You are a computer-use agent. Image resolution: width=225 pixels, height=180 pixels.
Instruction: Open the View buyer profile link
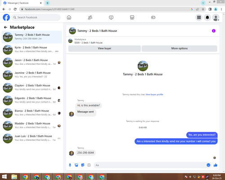[x=154, y=94]
